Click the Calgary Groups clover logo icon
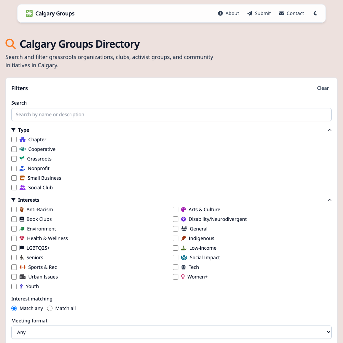343x343 pixels. [29, 13]
